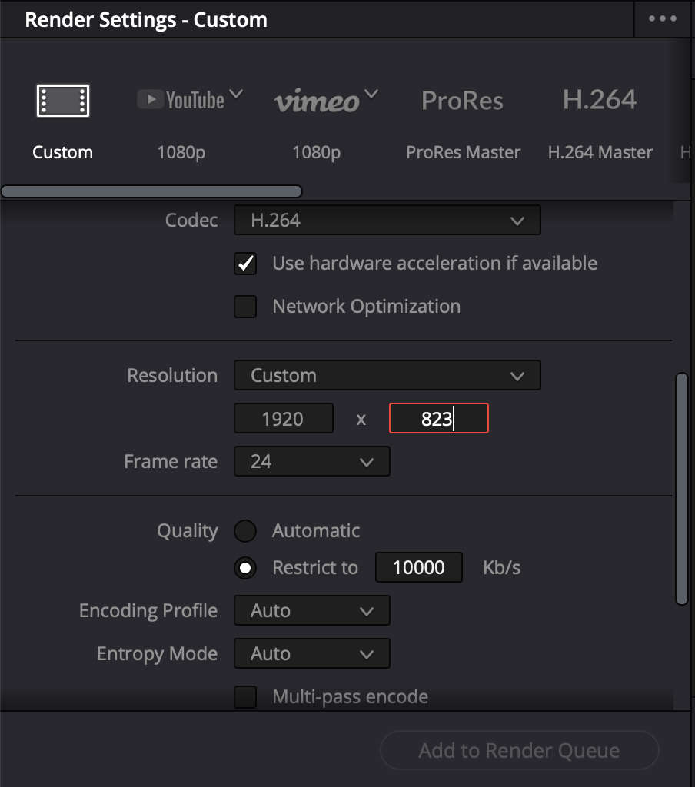Select the H.264 Master preset icon
The image size is (695, 787).
(600, 101)
